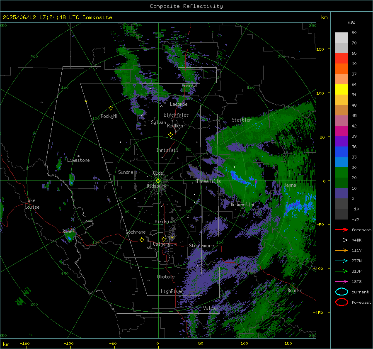373x349 pixels.
Task: Select the orange 60-57 dBZ swatch
Action: pos(342,68)
